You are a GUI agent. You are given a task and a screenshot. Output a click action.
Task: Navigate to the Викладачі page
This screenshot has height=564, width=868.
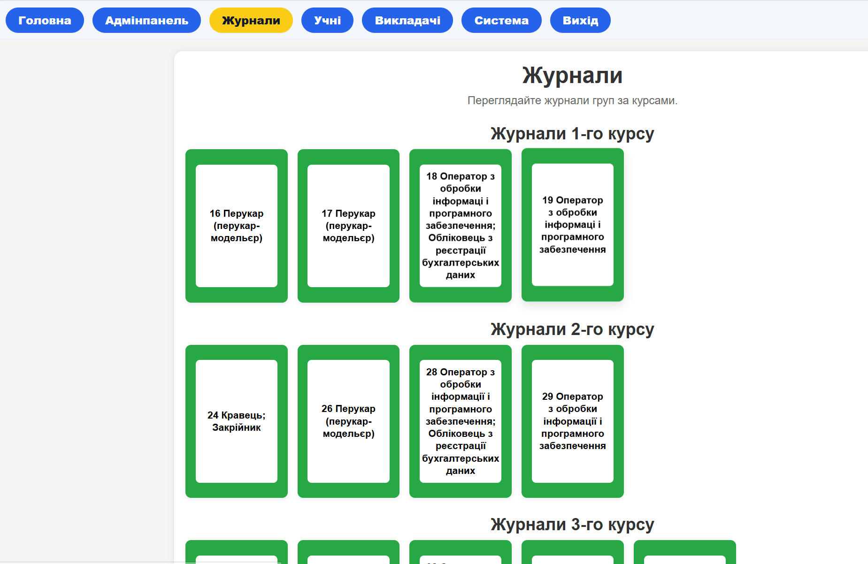407,20
